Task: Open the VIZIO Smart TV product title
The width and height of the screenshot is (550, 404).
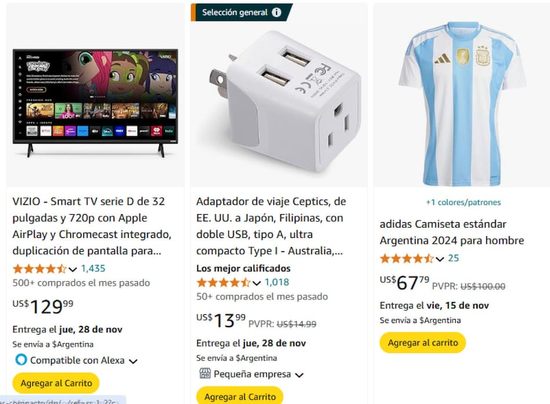Action: click(92, 226)
